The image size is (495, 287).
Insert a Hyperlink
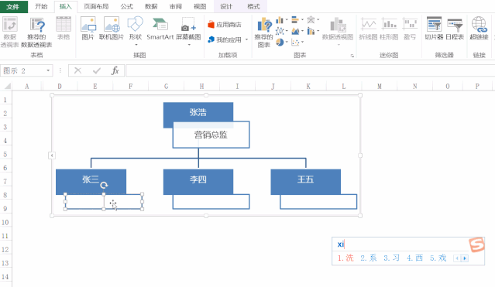pyautogui.click(x=479, y=29)
